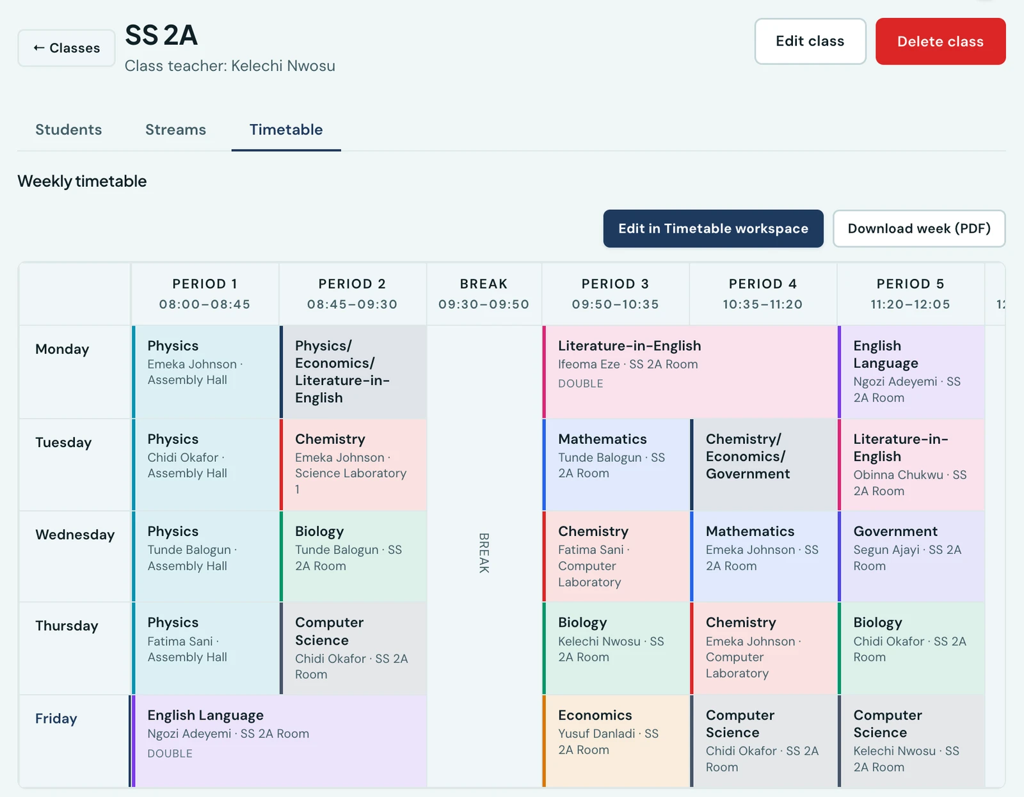Click the Period 4 column header
This screenshot has width=1024, height=797.
[x=763, y=294]
